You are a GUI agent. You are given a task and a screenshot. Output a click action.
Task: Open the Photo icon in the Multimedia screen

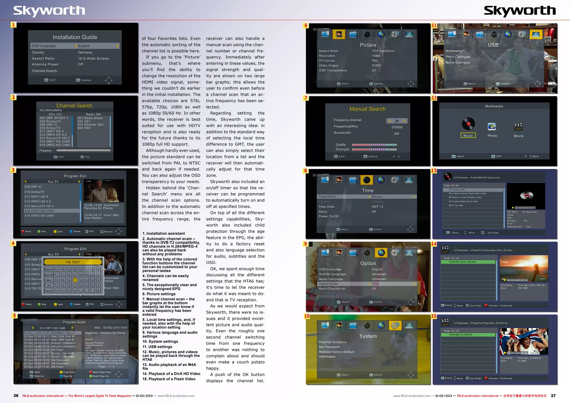(492, 127)
